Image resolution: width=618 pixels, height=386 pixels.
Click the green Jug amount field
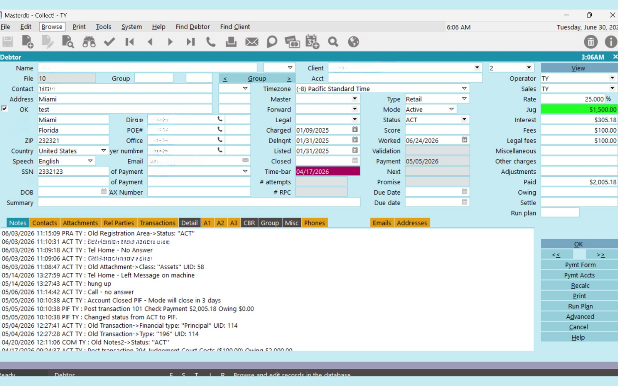coord(579,109)
